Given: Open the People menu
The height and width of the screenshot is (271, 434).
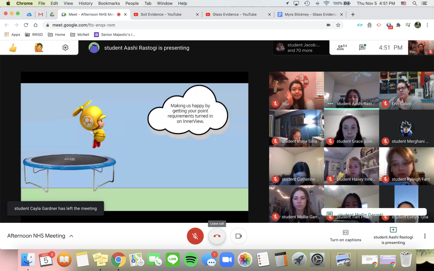Looking at the screenshot, I should 132,3.
